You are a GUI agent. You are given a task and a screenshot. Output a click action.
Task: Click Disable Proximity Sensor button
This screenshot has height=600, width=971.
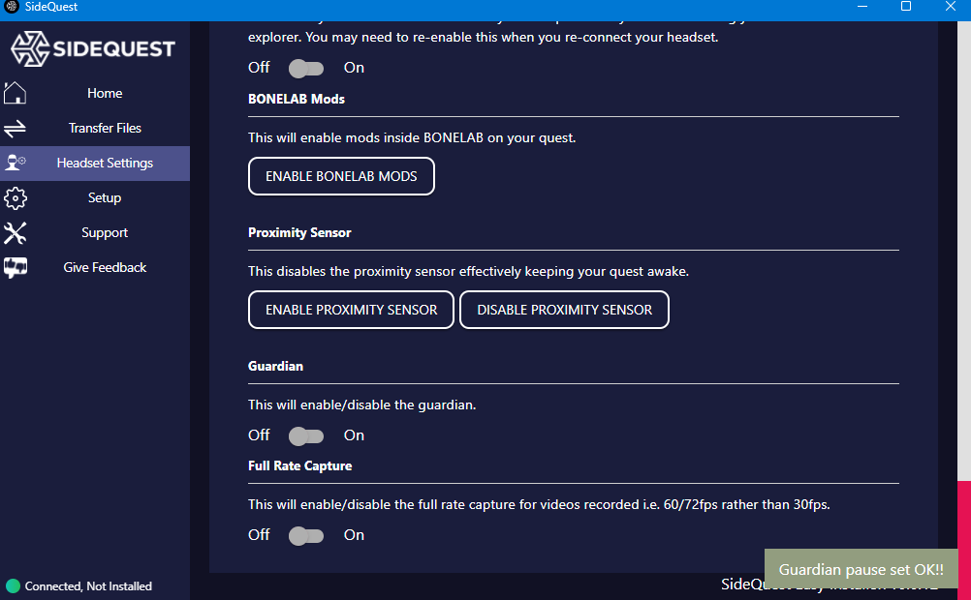coord(564,310)
